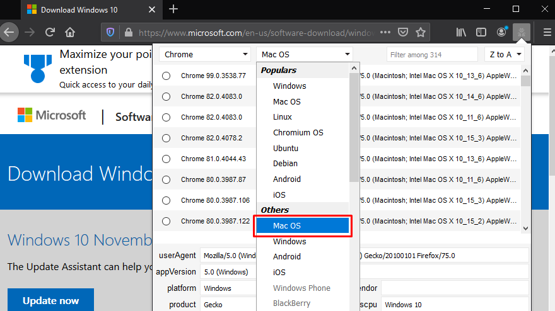Select Chrome 99.0.3538.77 radio button
The image size is (555, 311).
coord(166,76)
